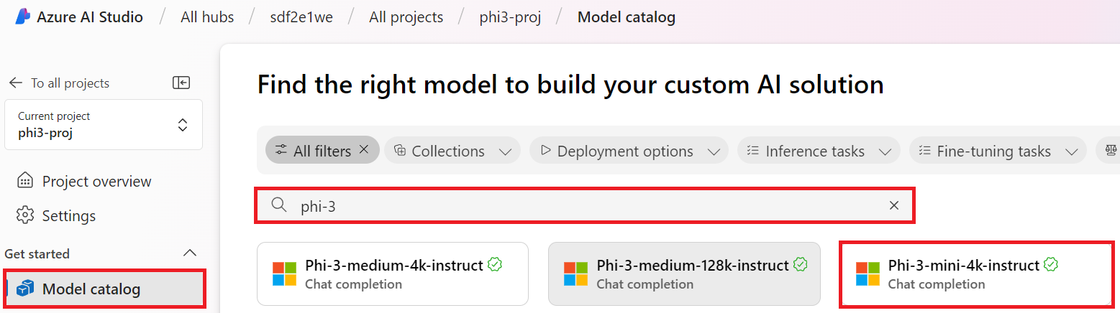The image size is (1120, 313).
Task: Click Model catalog breadcrumb
Action: (627, 17)
